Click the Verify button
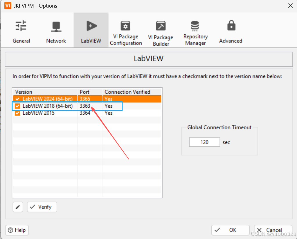 pyautogui.click(x=42, y=207)
